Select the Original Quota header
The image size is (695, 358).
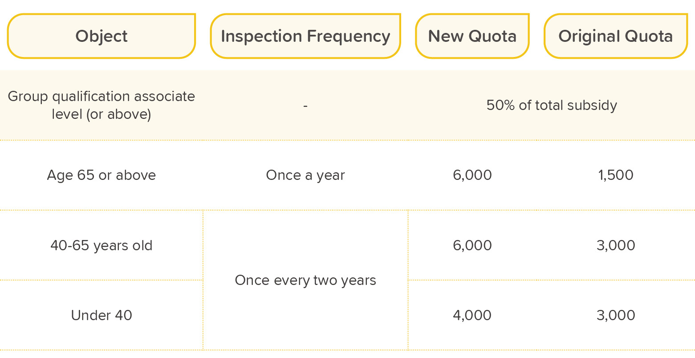coord(616,36)
